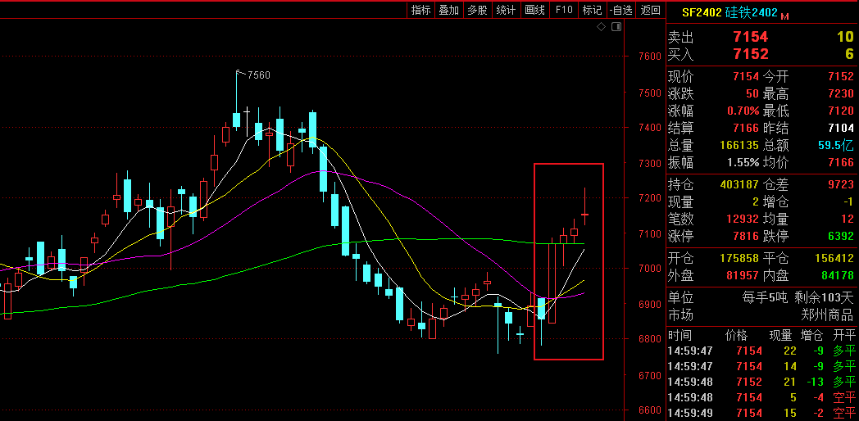This screenshot has height=421, width=859.
Task: Open F10 company info
Action: click(x=563, y=10)
